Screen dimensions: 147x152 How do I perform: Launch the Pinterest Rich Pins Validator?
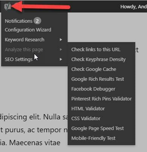(x=102, y=99)
